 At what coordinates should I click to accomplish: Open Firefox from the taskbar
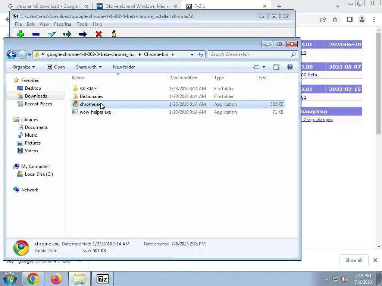56,279
